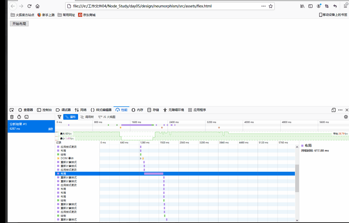Click the waterfall scrollbar up arrow
Viewport: 349px width, 223px height.
click(297, 147)
